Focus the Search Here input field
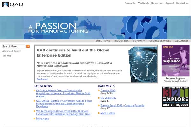Image resolution: width=191 pixels, height=127 pixels. point(14,46)
